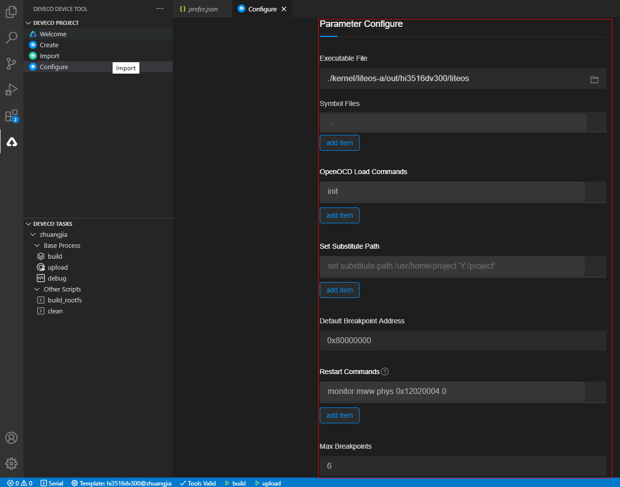Add item under Symbol Files
The image size is (620, 487).
pos(340,143)
